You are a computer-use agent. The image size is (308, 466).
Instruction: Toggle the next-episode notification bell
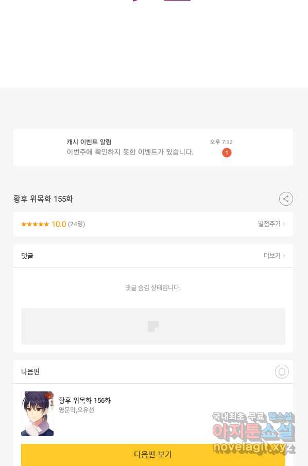[x=282, y=371]
